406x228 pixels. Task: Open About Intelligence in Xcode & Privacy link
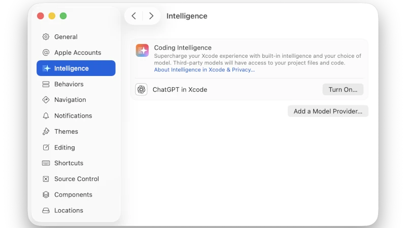204,70
